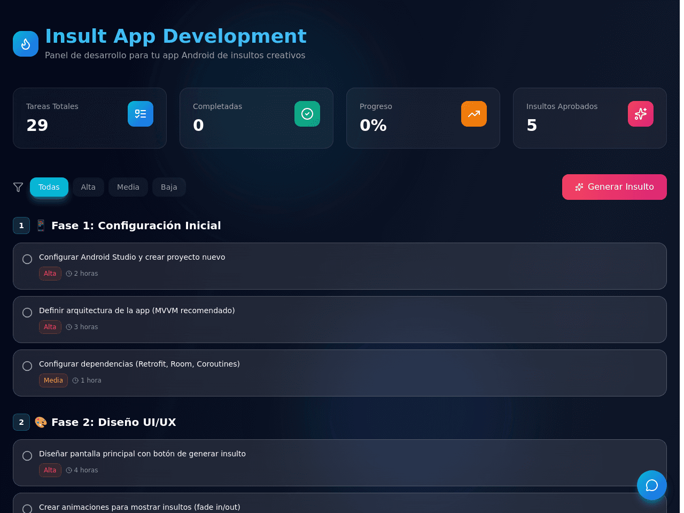Click the 'Panel de desarrollo' subtitle text
Screen dimensions: 684x513
point(175,55)
